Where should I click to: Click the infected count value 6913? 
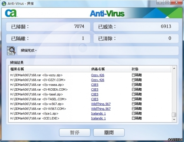coord(166,26)
